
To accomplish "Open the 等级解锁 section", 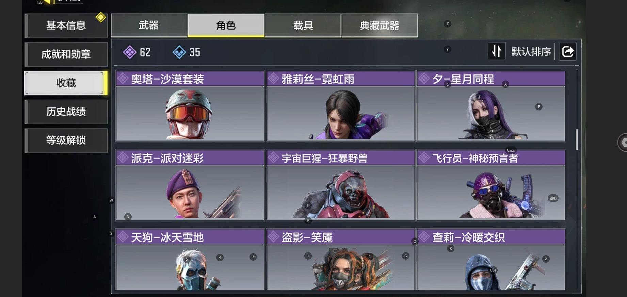I will pyautogui.click(x=66, y=140).
